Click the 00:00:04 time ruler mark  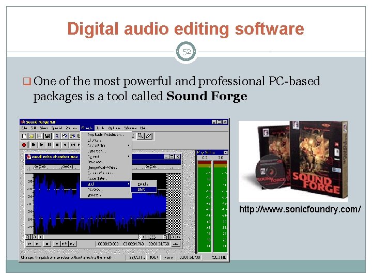pos(151,167)
